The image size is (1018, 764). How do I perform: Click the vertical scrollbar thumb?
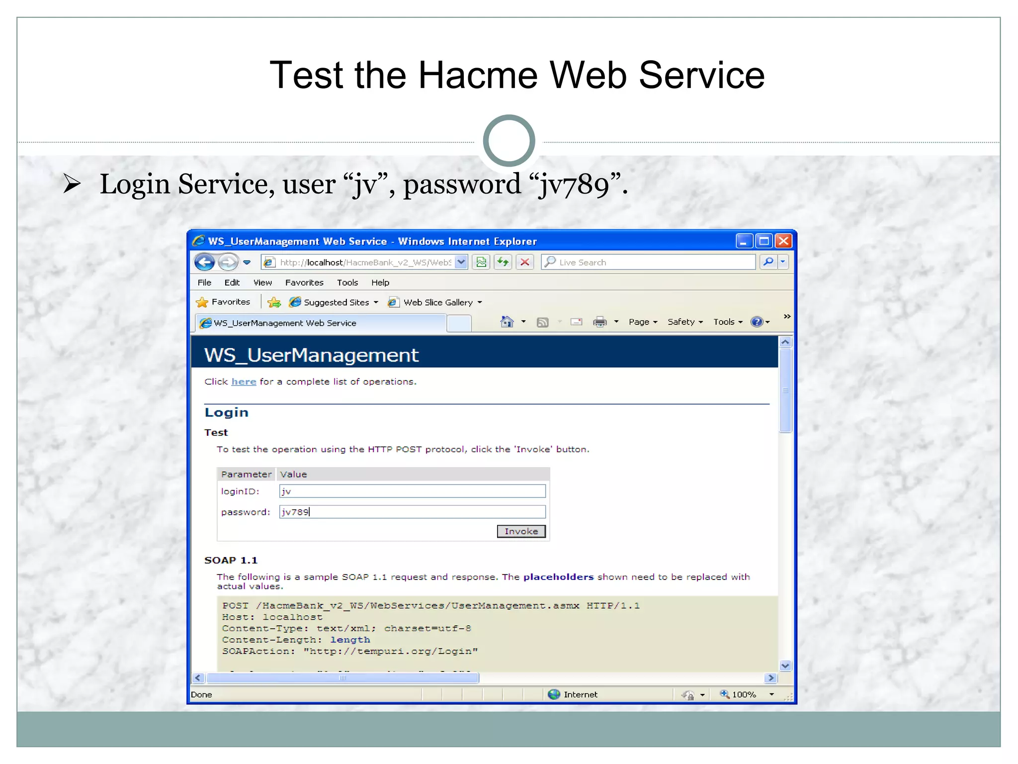coord(785,391)
